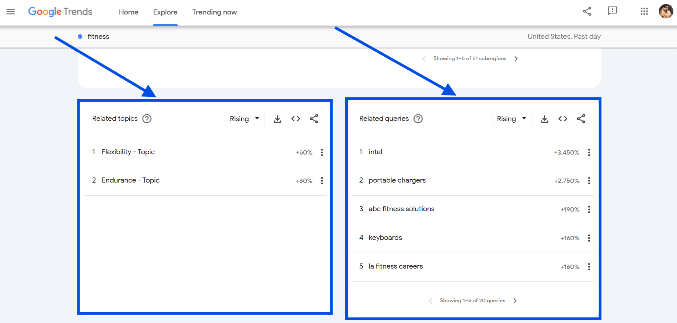Open the intel related query
677x323 pixels.
375,152
